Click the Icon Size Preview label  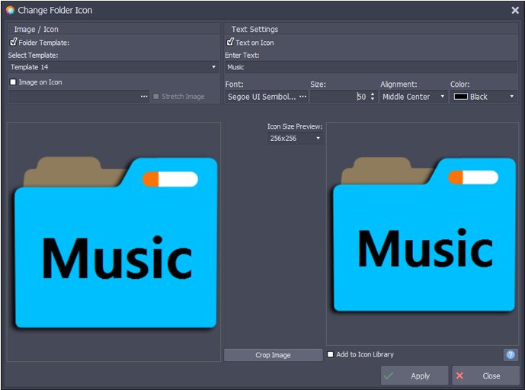295,126
